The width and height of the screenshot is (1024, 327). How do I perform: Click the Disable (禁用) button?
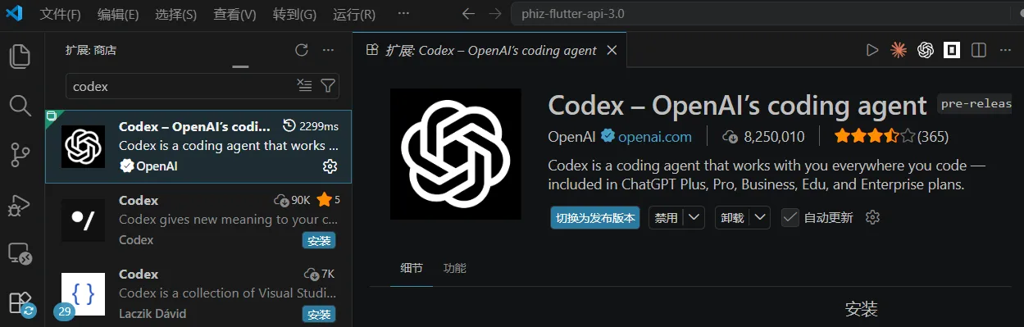[667, 217]
